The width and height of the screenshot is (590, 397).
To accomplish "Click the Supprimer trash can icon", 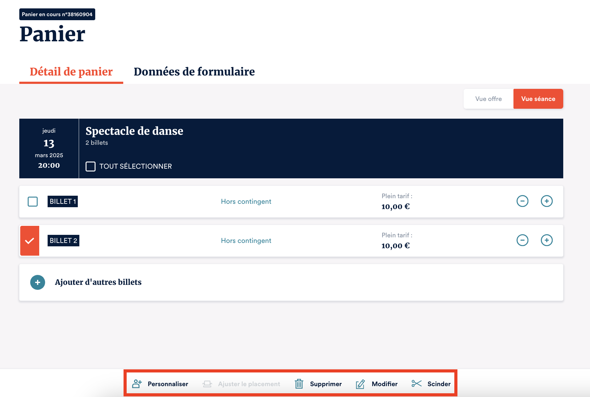I will [x=299, y=384].
